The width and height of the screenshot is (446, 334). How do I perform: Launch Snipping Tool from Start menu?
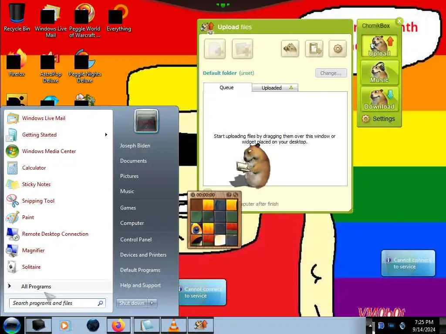[x=58, y=201]
